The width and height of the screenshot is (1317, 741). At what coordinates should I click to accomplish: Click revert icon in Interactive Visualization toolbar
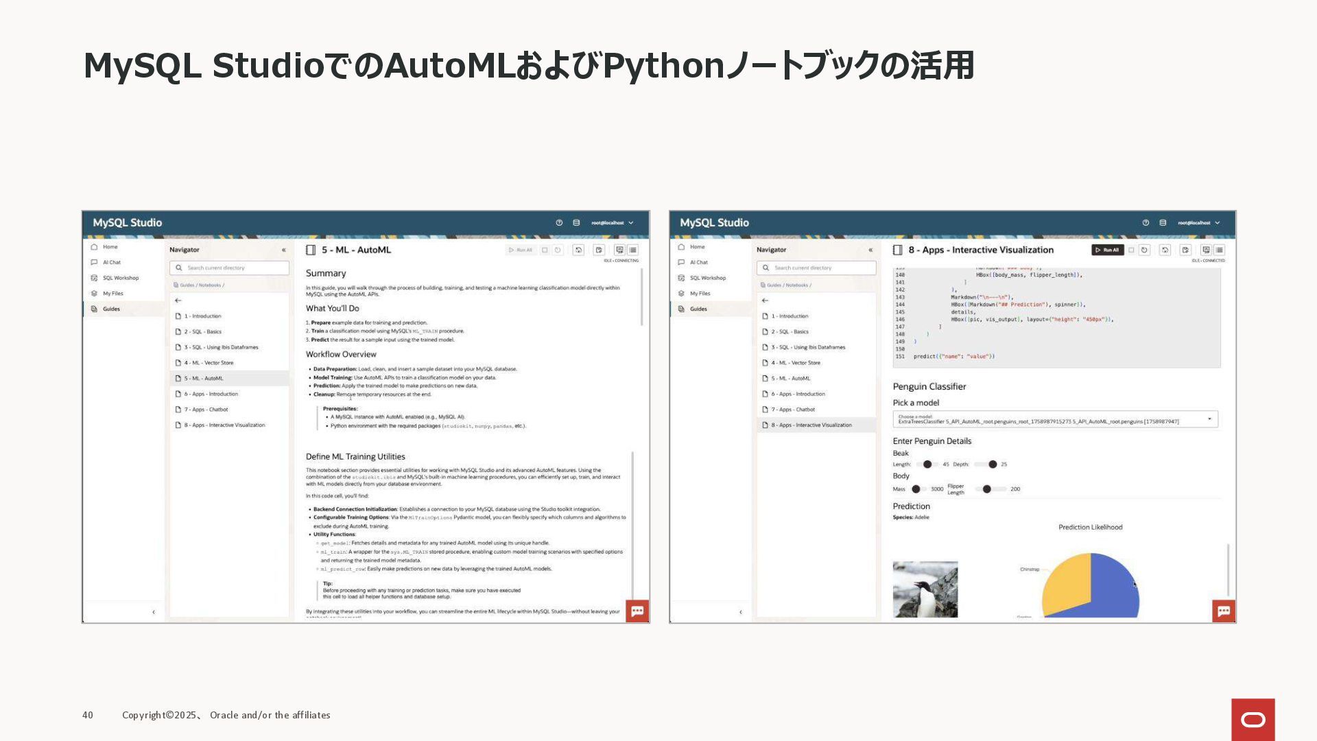[x=1165, y=250]
